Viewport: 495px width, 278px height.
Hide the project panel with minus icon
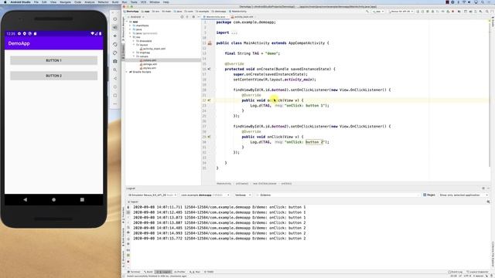(199, 17)
